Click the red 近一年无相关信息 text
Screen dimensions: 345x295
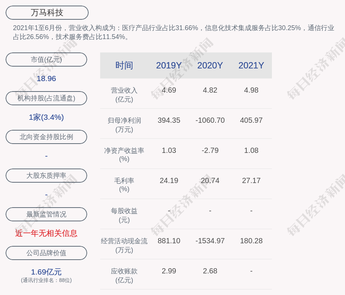46,233
